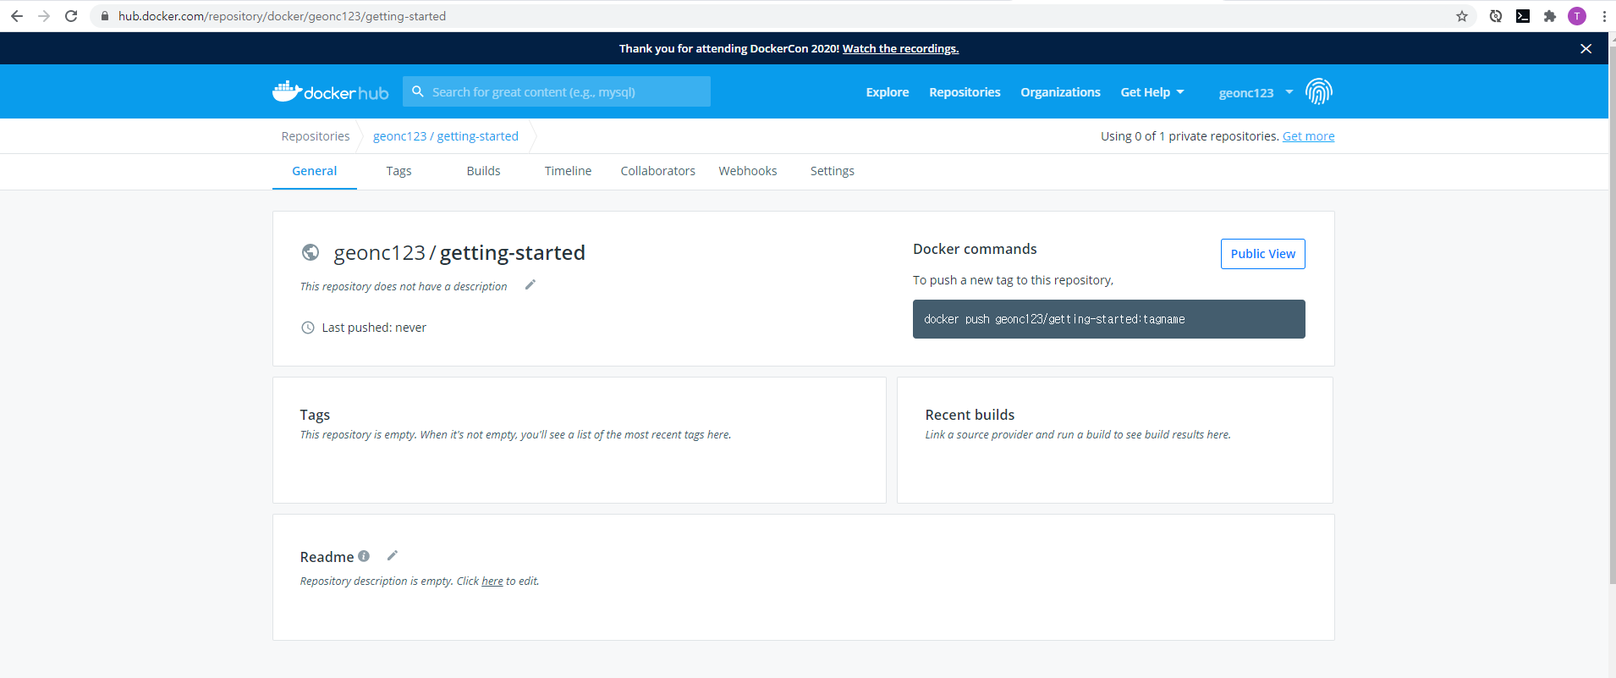Click the search magnifier icon
The height and width of the screenshot is (678, 1616).
coord(418,91)
